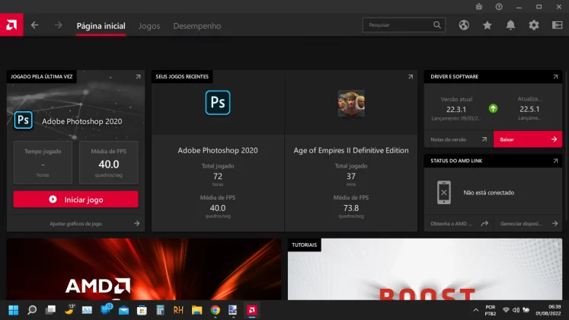Switch to the Desempenho tab

197,26
